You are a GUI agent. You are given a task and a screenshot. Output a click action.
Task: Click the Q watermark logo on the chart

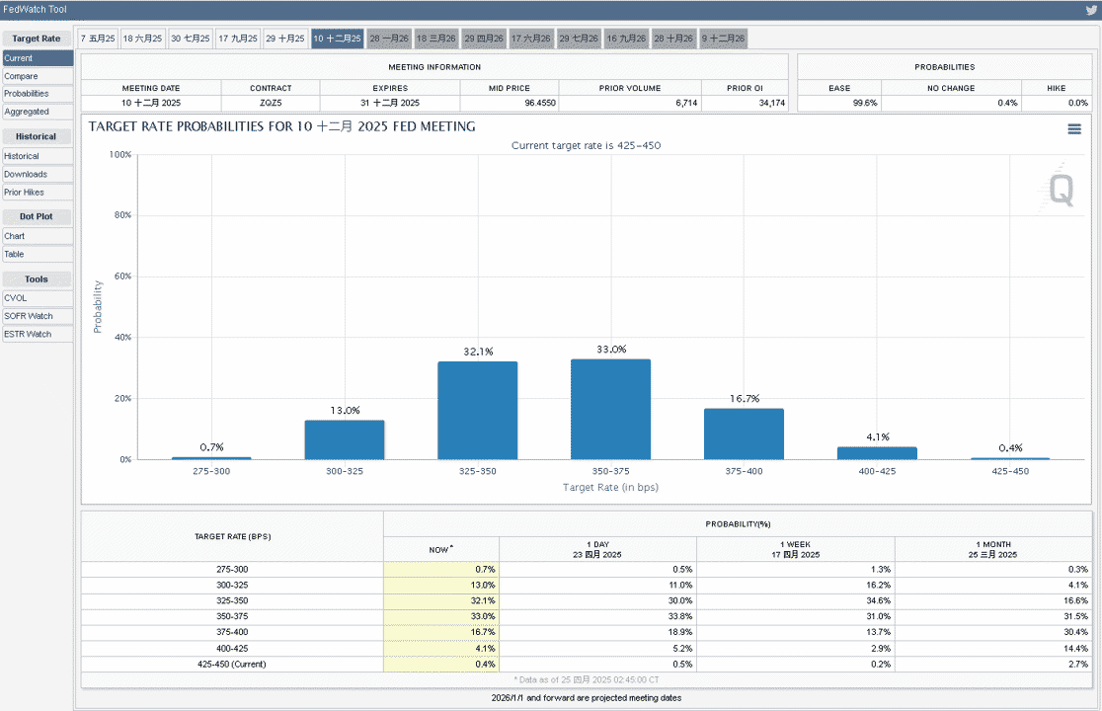1061,189
